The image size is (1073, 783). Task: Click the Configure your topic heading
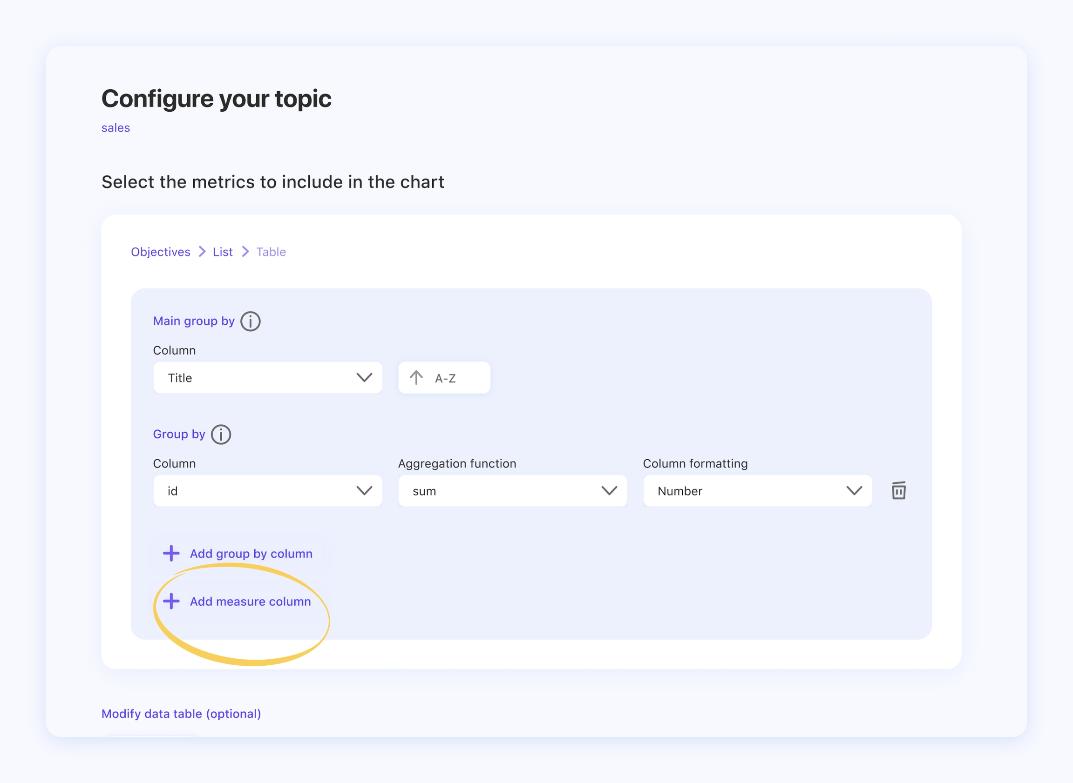(x=216, y=99)
